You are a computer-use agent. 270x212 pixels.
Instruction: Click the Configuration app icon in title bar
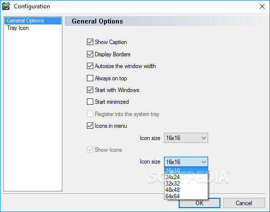click(6, 6)
